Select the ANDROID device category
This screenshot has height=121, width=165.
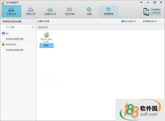(11, 44)
